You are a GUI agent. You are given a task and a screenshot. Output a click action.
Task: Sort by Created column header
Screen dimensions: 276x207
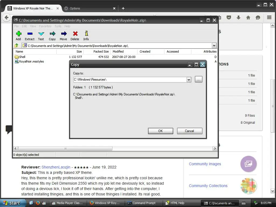point(151,51)
